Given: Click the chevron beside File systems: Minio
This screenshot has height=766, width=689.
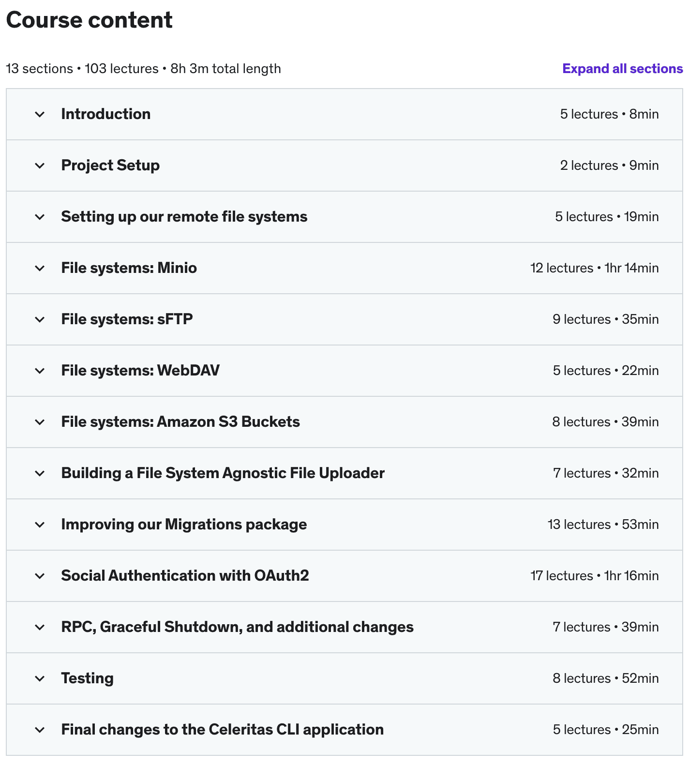Looking at the screenshot, I should 40,268.
